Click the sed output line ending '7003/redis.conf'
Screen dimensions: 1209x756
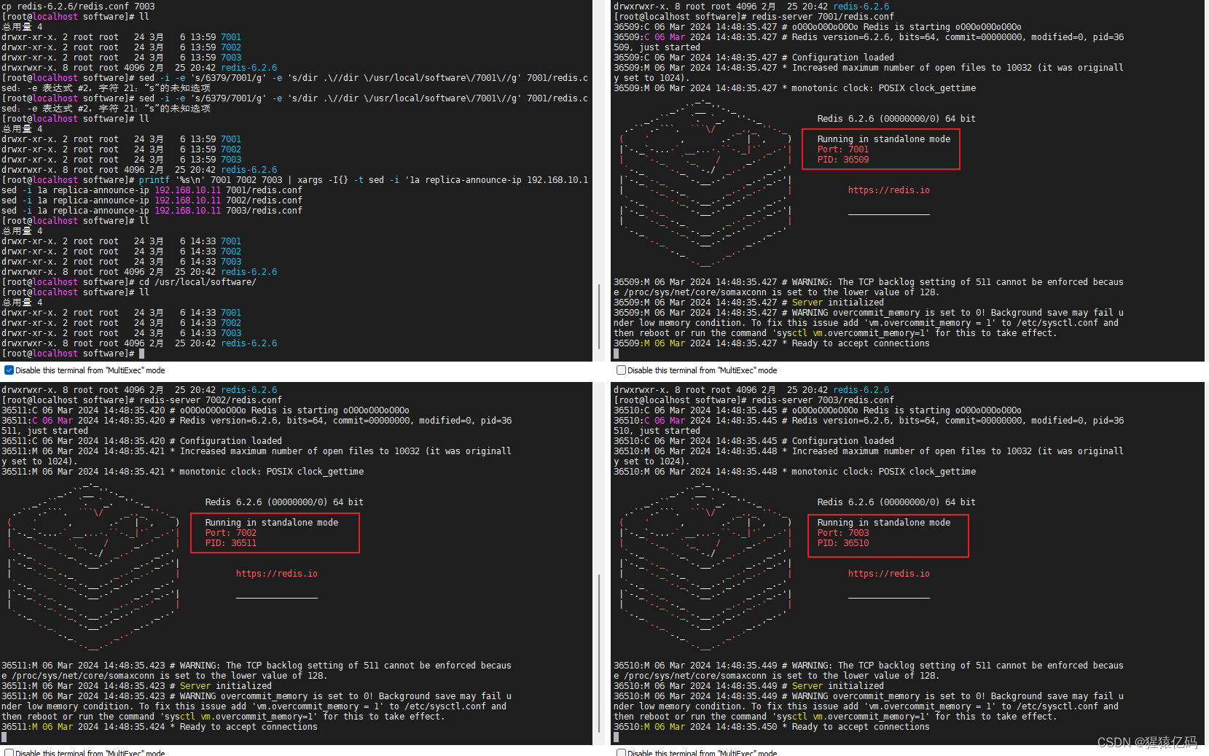tap(152, 211)
